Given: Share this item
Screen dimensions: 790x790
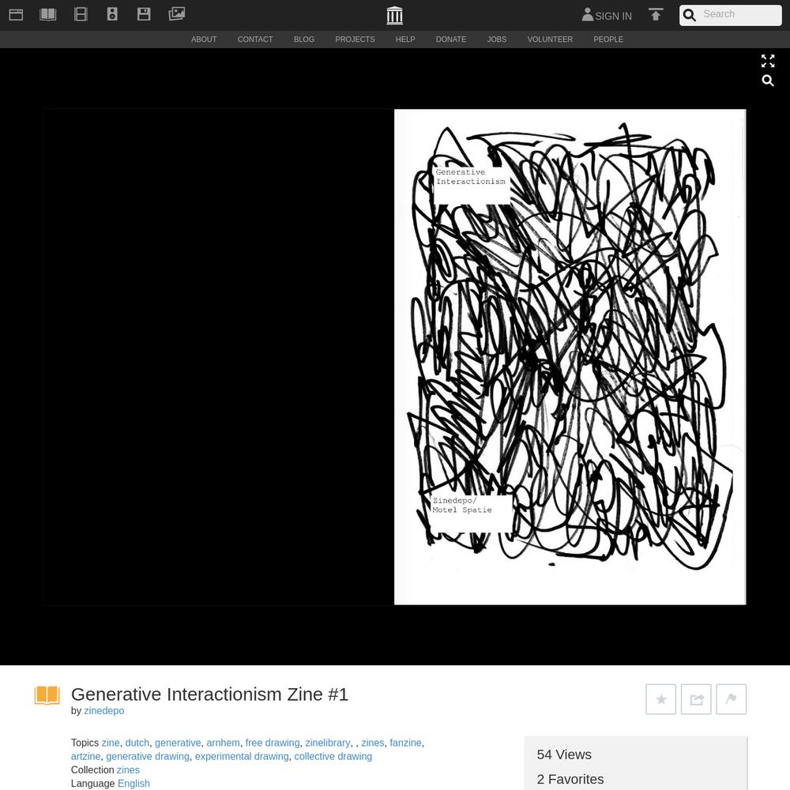Looking at the screenshot, I should tap(696, 699).
